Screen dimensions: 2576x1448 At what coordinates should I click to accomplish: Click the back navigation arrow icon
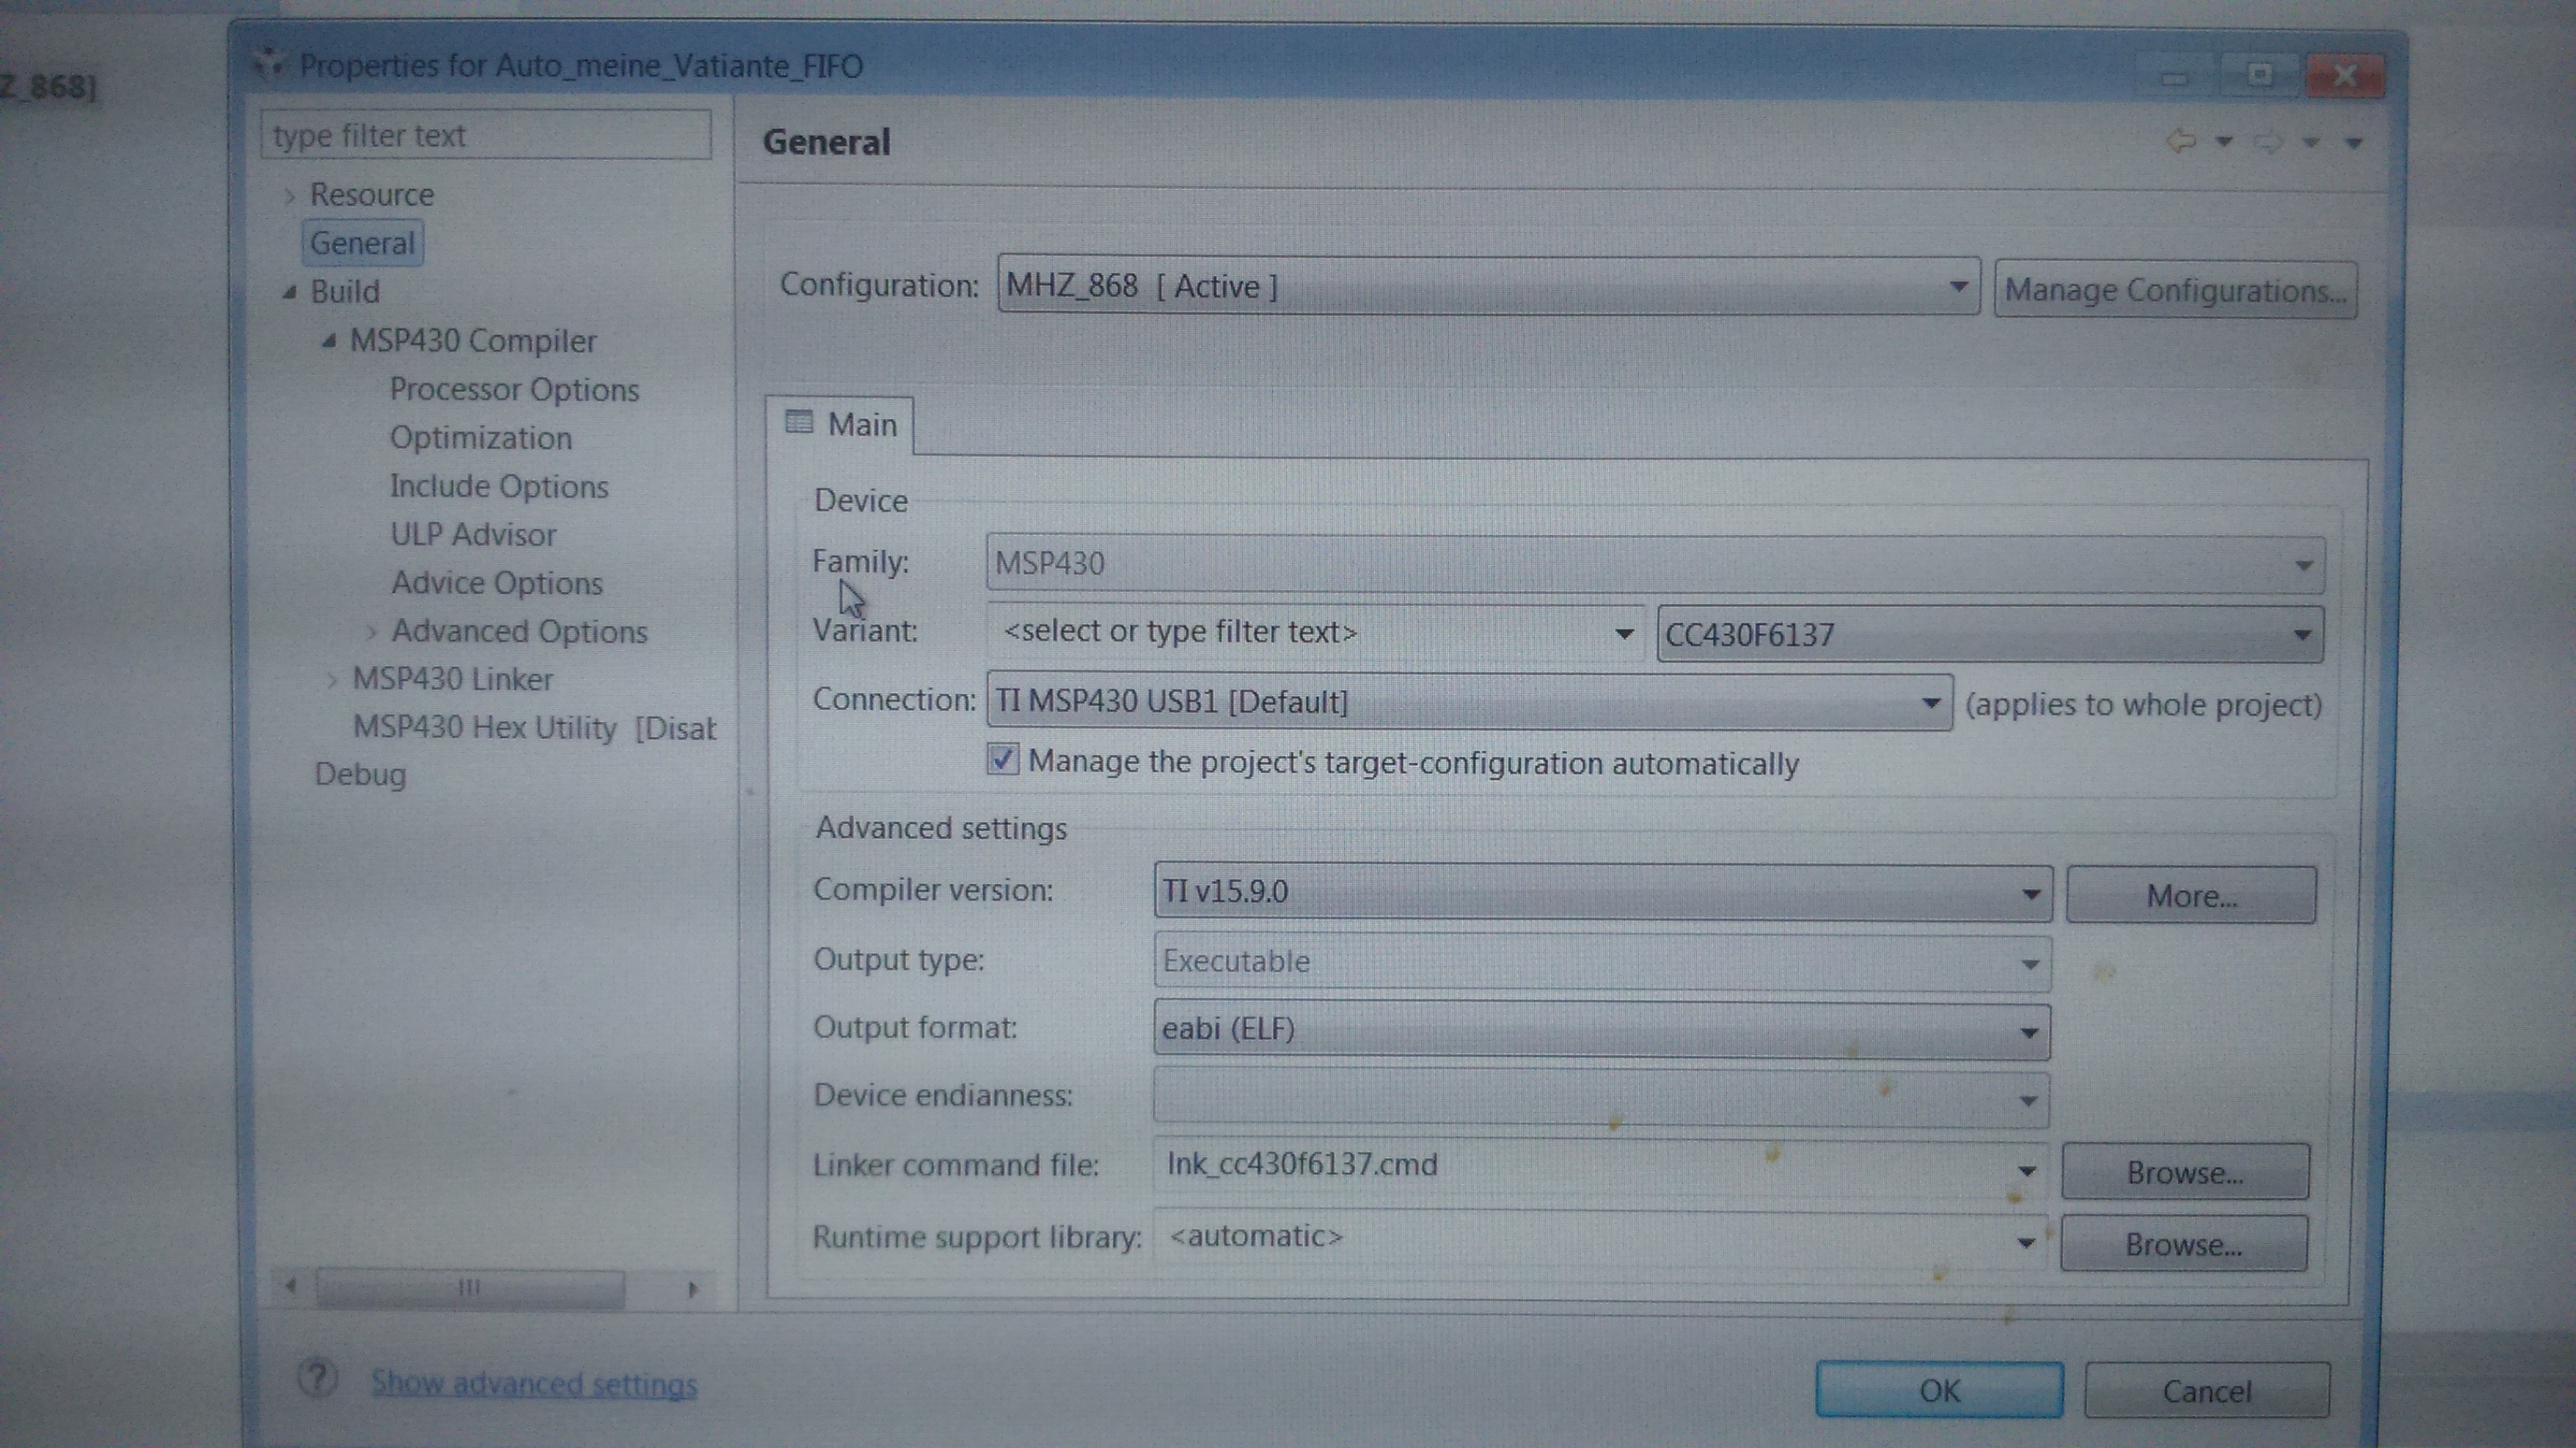click(2181, 141)
